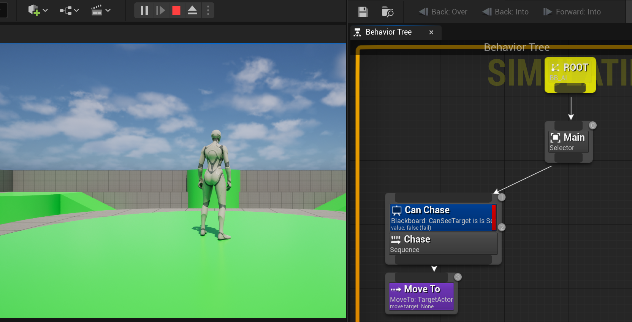The image size is (632, 322).
Task: Click 'Blackboard: CanSeeTarget is Is Set' text
Action: click(x=442, y=221)
